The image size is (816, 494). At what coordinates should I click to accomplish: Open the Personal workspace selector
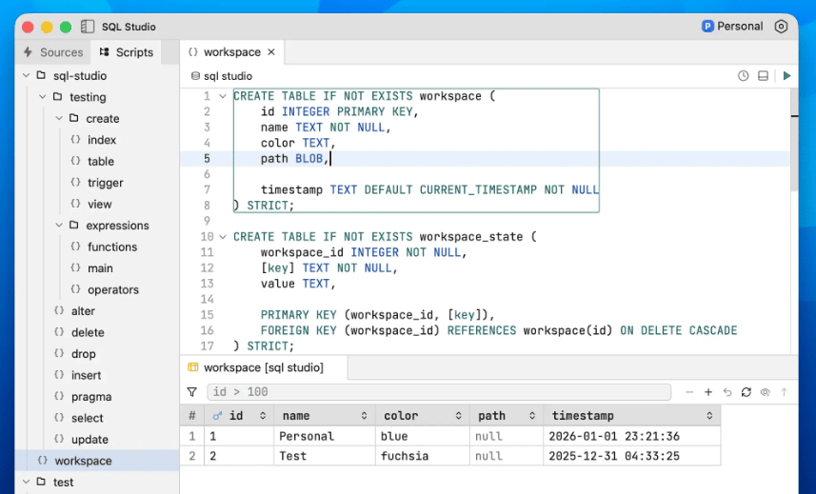[732, 27]
